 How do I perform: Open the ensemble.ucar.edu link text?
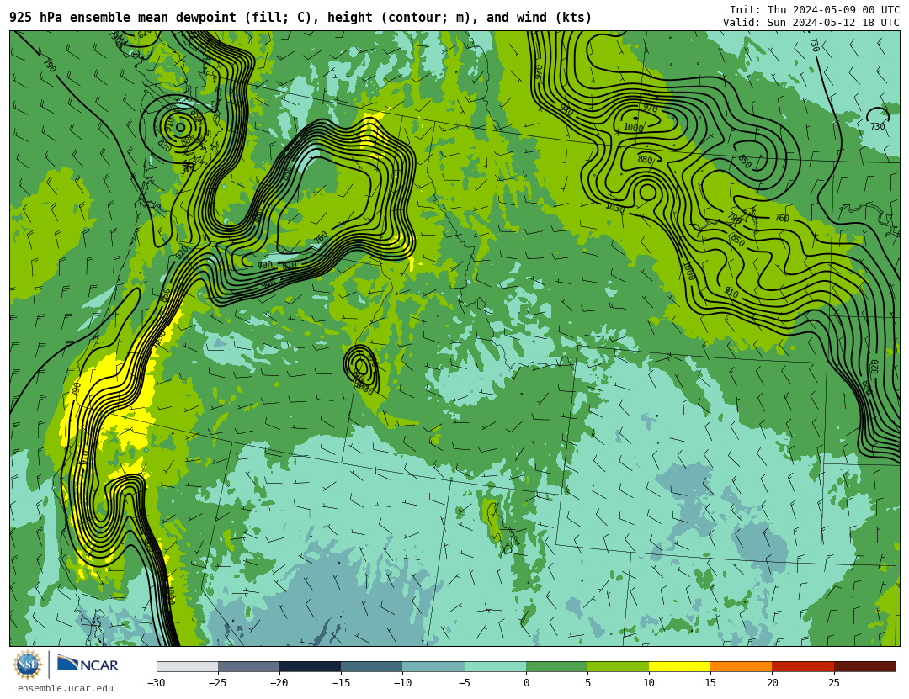tap(66, 688)
